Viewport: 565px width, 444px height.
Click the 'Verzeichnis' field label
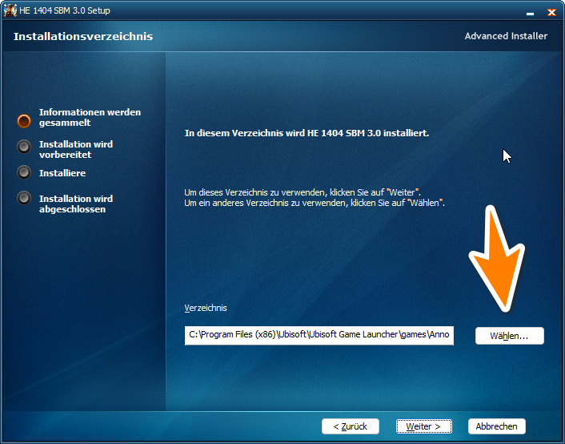[206, 308]
